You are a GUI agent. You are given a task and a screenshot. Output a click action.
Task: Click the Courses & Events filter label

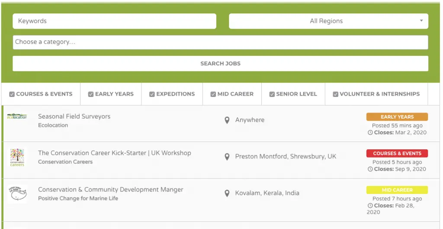click(45, 94)
